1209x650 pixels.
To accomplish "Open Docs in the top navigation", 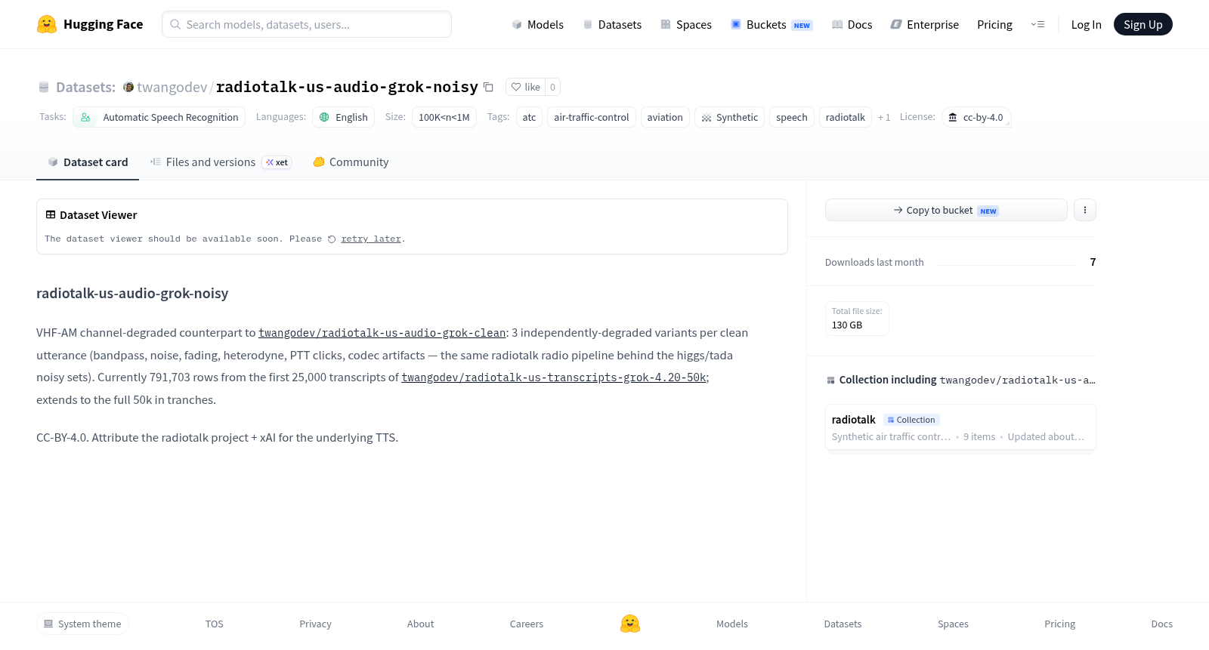I will pos(852,24).
